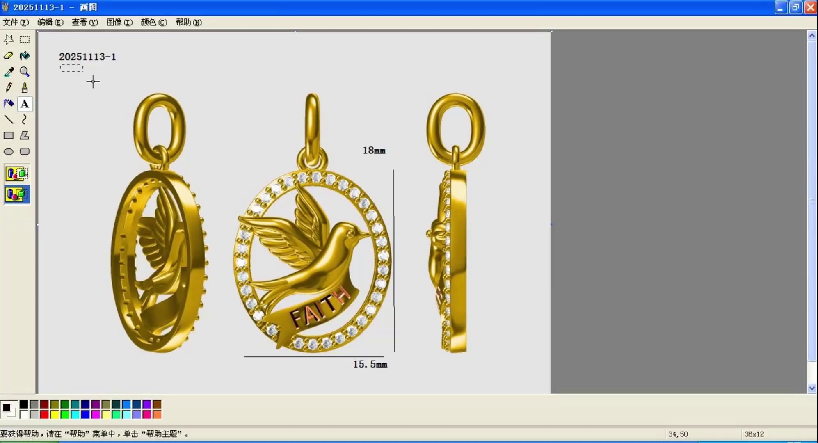
Task: Choose the Pencil tool
Action: 9,88
